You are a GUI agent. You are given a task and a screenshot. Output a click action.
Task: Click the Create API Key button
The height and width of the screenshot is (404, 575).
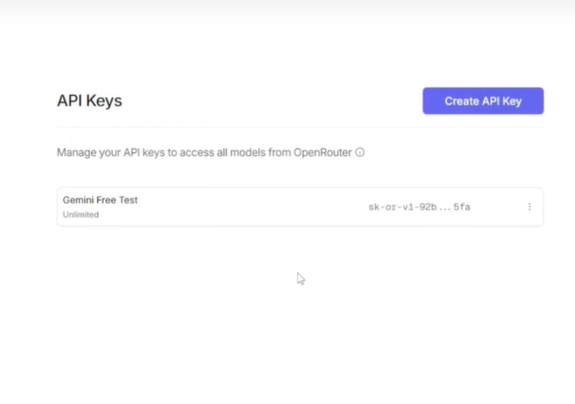[x=483, y=100]
